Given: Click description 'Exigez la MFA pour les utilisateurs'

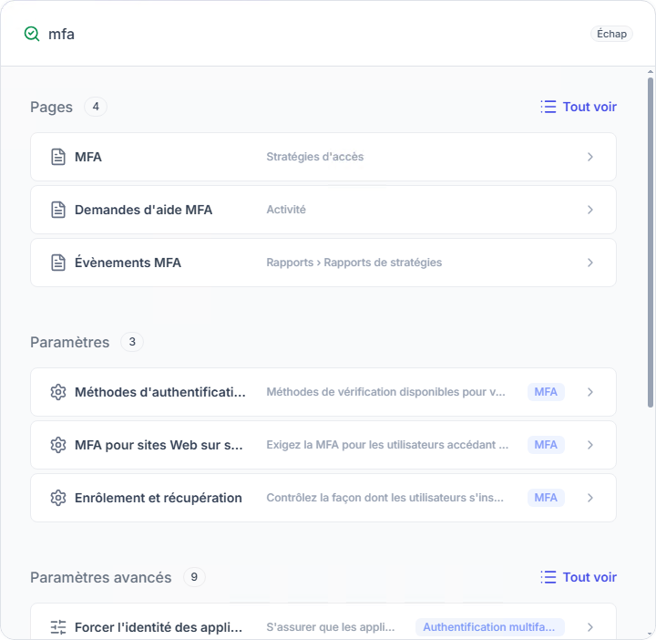Looking at the screenshot, I should pos(387,445).
